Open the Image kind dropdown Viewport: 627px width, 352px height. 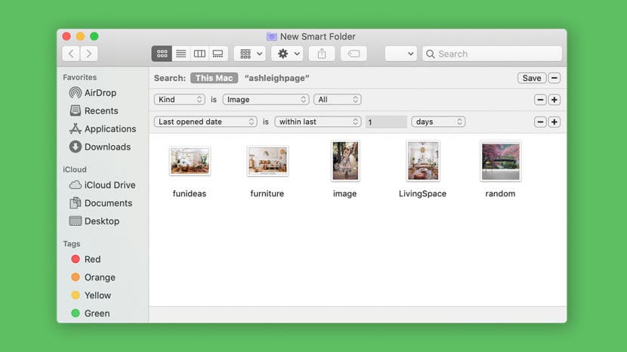click(266, 100)
